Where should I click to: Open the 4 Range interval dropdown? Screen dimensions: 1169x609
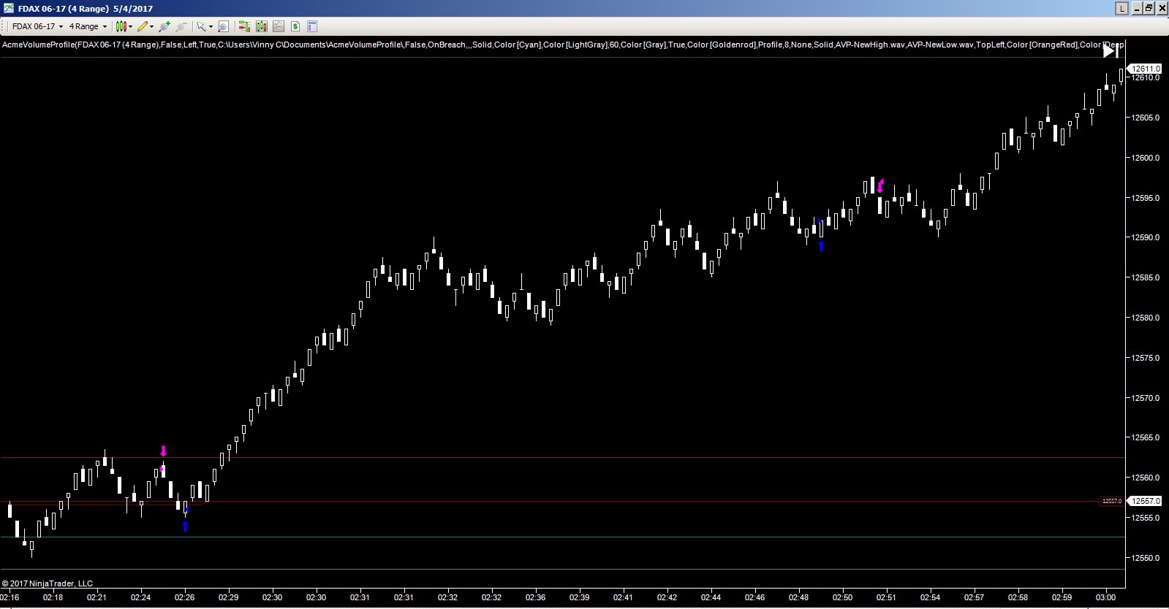(88, 26)
